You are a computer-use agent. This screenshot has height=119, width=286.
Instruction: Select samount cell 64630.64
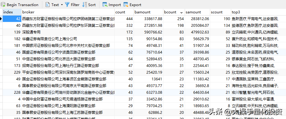pyautogui.click(x=197, y=93)
